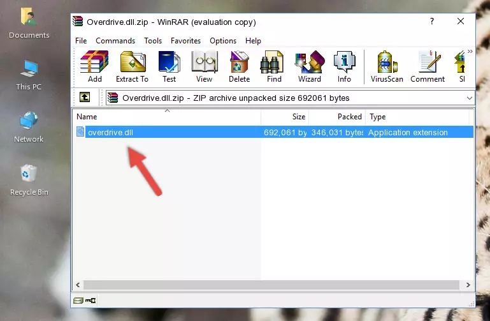Click the horizontal scrollbar track
This screenshot has width=490, height=321.
(271, 285)
